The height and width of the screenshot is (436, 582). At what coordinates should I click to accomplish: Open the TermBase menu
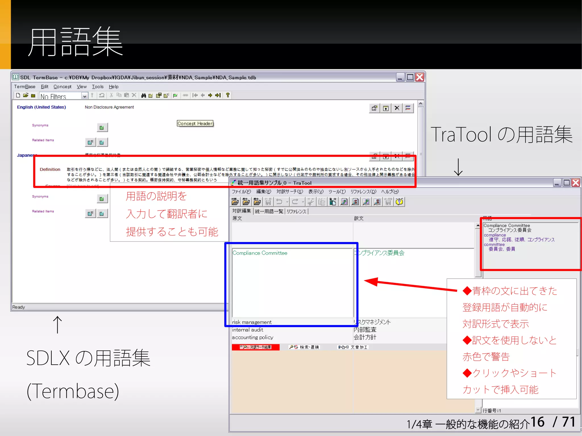coord(25,87)
